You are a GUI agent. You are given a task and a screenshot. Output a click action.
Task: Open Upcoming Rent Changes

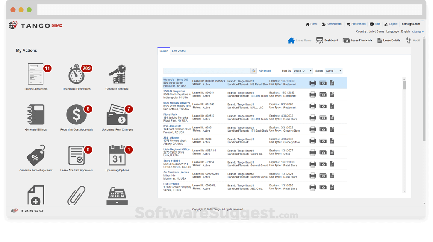(x=117, y=117)
